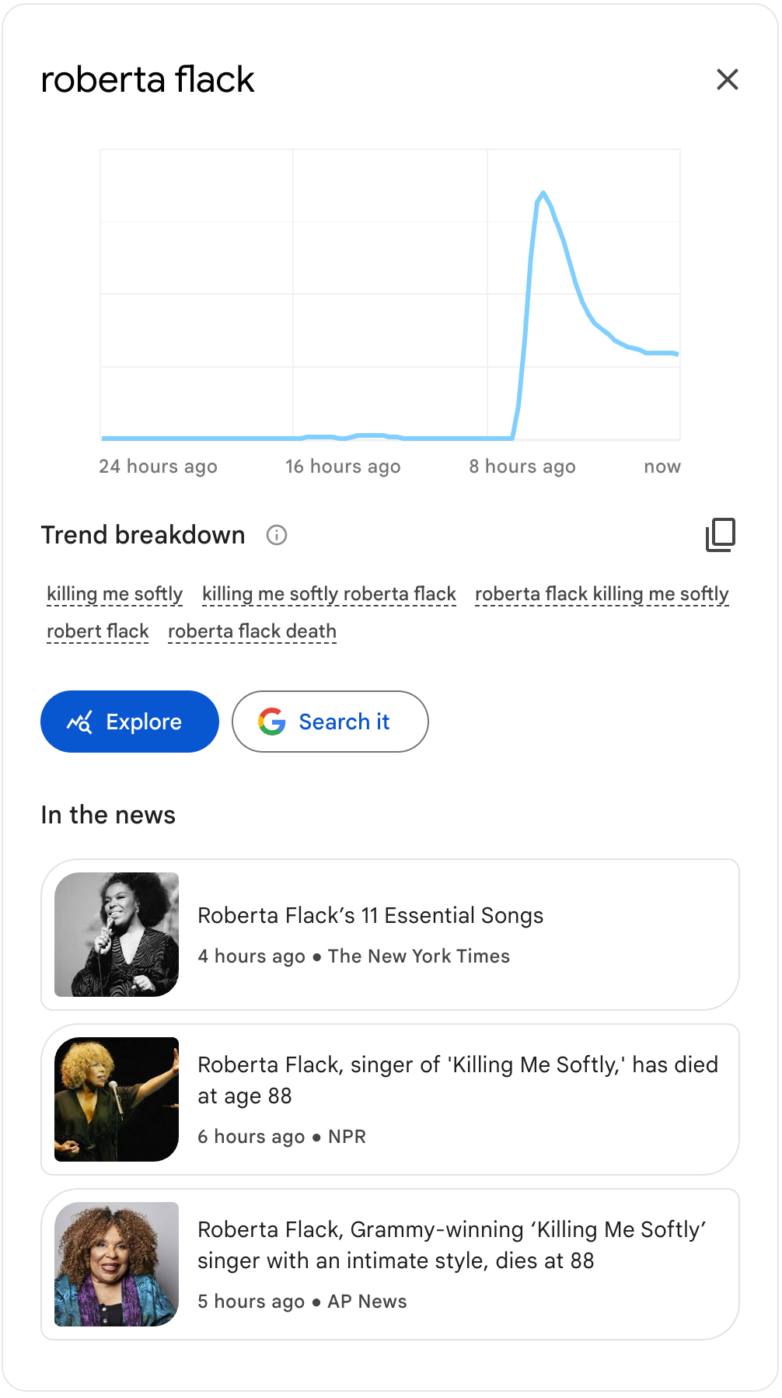Click the 'robert flack' query link
This screenshot has height=1398, width=782.
click(x=98, y=631)
